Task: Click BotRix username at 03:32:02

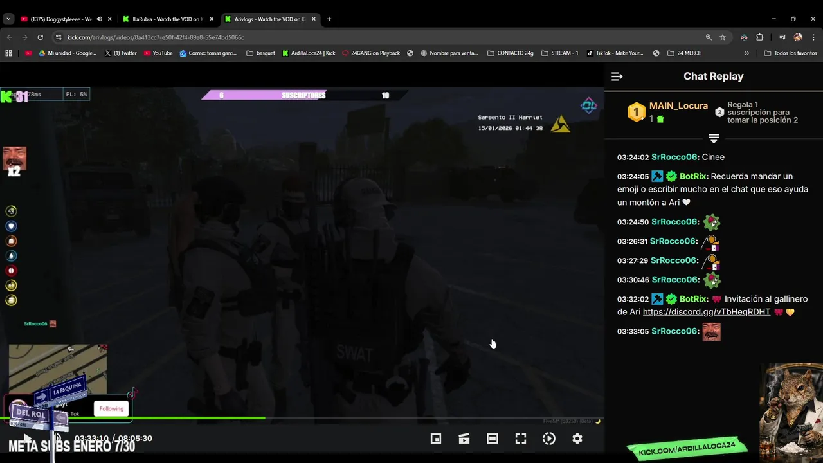Action: coord(693,299)
